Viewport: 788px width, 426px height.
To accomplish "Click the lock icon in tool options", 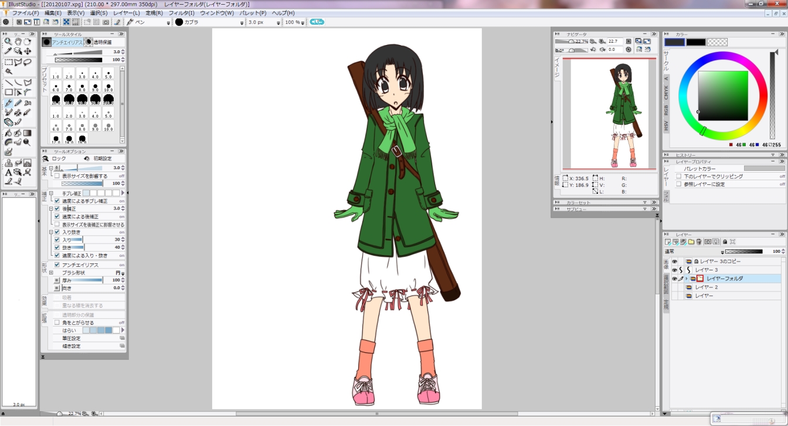I will (x=46, y=159).
